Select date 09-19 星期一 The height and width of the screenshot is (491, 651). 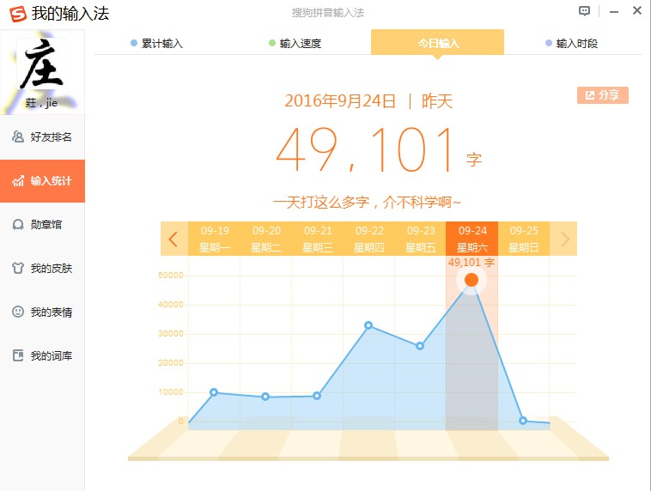[x=214, y=239]
